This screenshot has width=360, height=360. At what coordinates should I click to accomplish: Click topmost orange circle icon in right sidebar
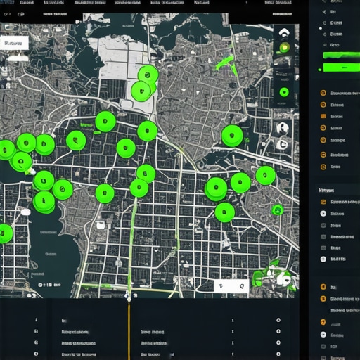pos(323,93)
